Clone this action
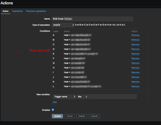Image resolution: width=161 pixels, height=125 pixels. 70,116
